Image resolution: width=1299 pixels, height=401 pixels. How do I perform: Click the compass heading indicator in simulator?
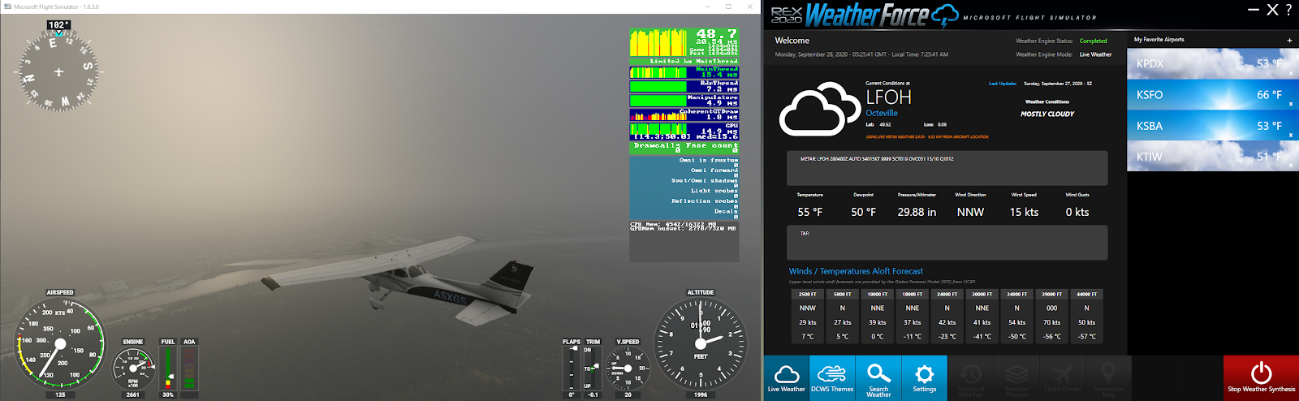click(x=58, y=71)
